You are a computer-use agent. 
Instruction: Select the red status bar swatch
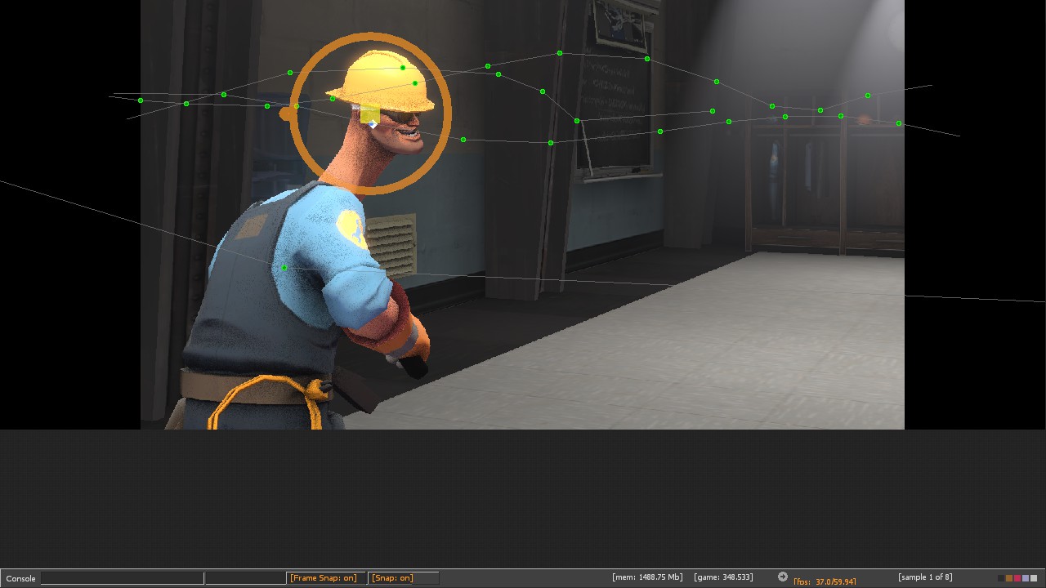(1017, 578)
